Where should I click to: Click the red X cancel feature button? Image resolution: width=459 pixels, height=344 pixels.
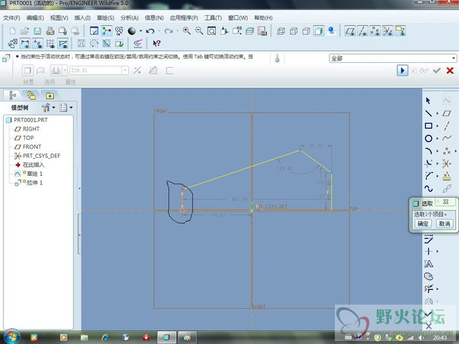point(450,71)
